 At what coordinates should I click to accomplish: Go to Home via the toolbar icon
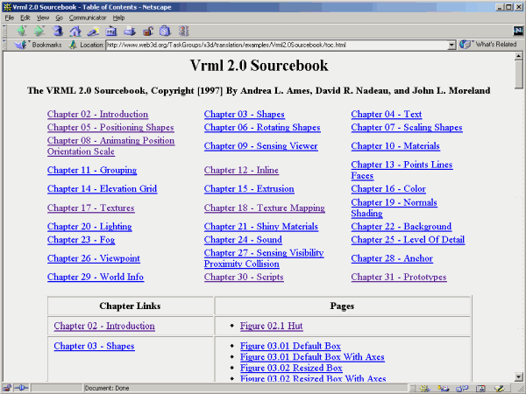click(x=75, y=31)
